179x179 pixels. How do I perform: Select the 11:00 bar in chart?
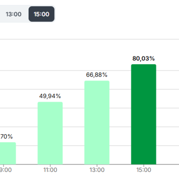(50, 133)
